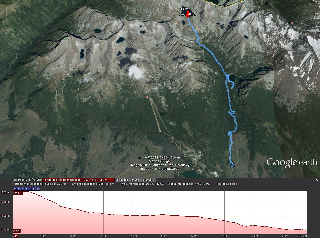Click green peak triangle beside the yellow path
This screenshot has height=238, width=320.
(244, 1)
